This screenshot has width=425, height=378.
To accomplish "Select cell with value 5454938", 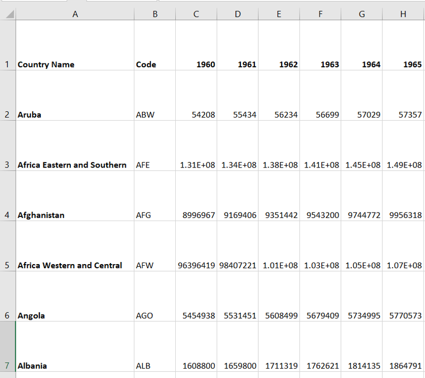I will tap(196, 297).
